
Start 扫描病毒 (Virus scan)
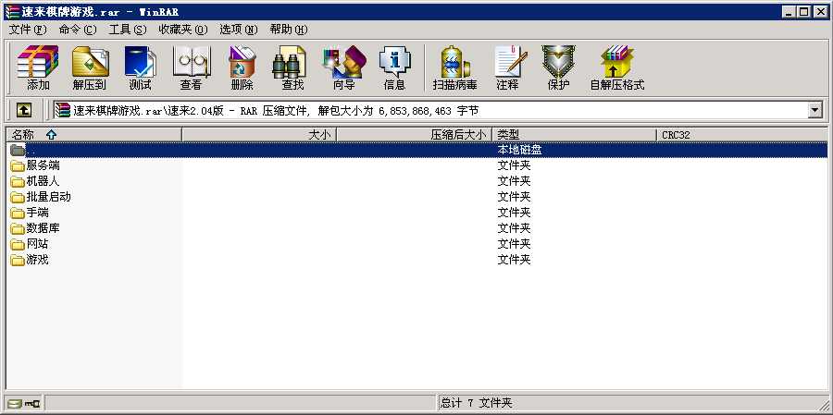tap(454, 67)
